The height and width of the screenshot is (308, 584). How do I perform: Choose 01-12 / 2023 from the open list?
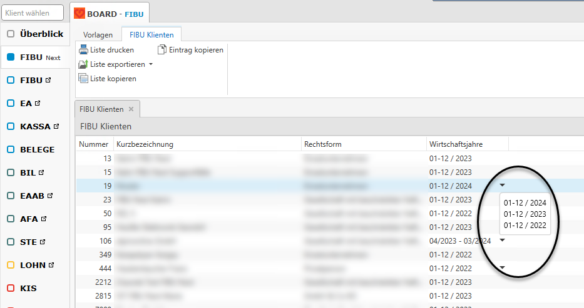(525, 214)
